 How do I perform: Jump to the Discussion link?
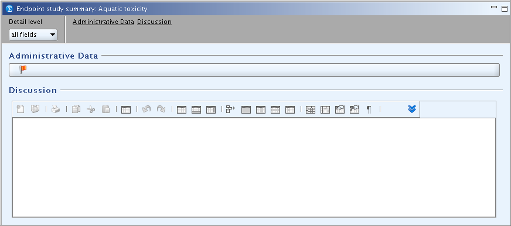pyautogui.click(x=155, y=22)
